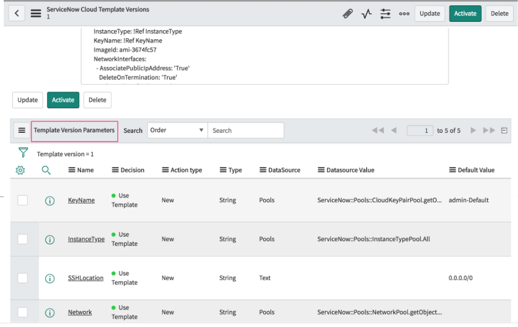The width and height of the screenshot is (518, 327).
Task: Click the Text datasource cell for SSHLocation
Action: 265,278
